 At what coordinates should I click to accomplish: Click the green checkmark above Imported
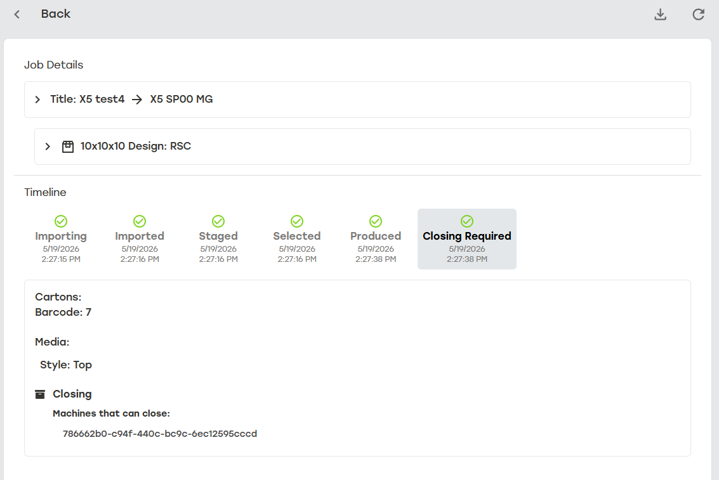point(140,221)
